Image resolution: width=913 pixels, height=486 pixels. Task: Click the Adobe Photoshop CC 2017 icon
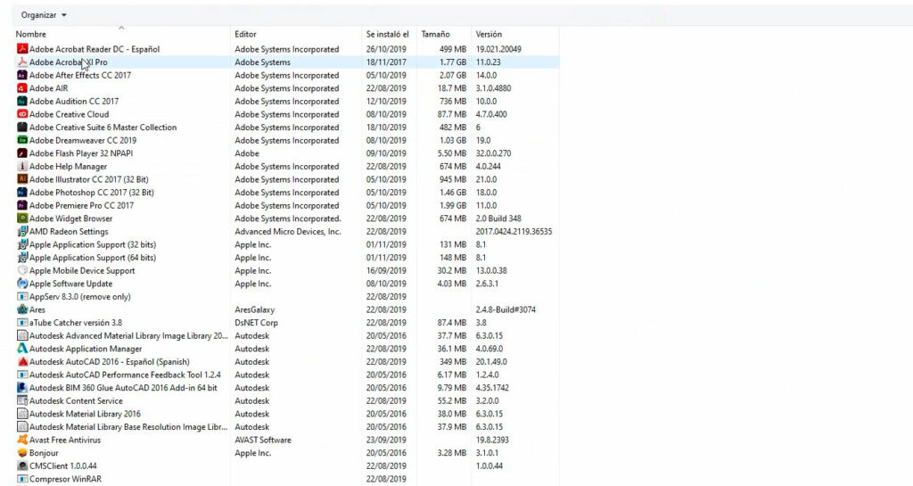click(22, 193)
